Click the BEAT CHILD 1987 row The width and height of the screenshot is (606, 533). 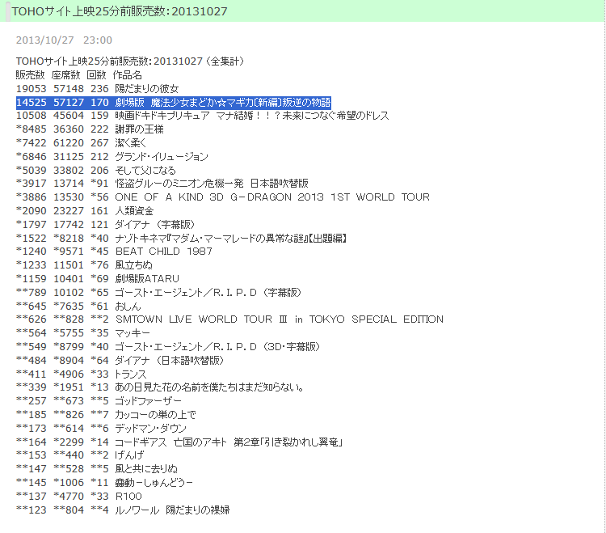(x=114, y=252)
